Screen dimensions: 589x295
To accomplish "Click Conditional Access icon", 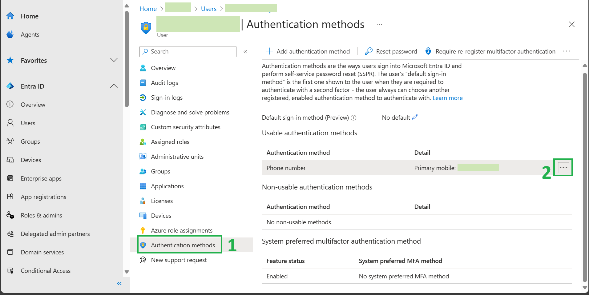I will [10, 270].
